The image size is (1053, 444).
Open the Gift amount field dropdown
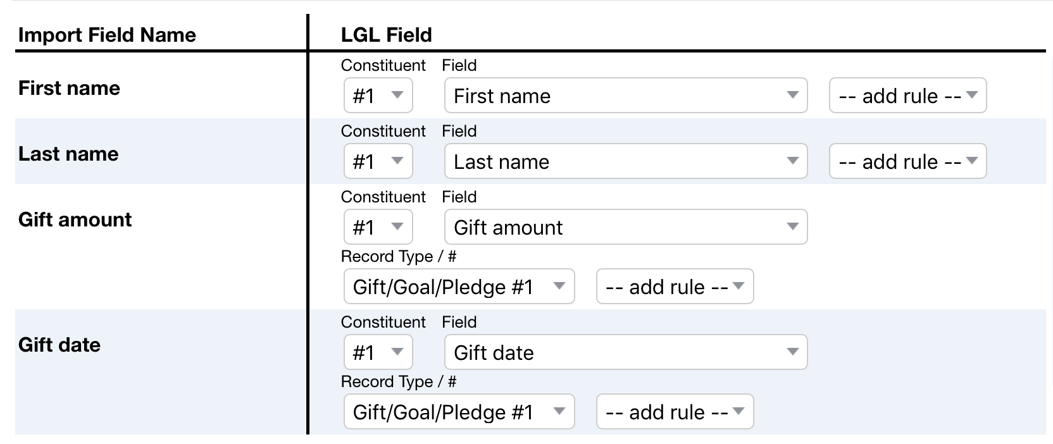(x=626, y=227)
